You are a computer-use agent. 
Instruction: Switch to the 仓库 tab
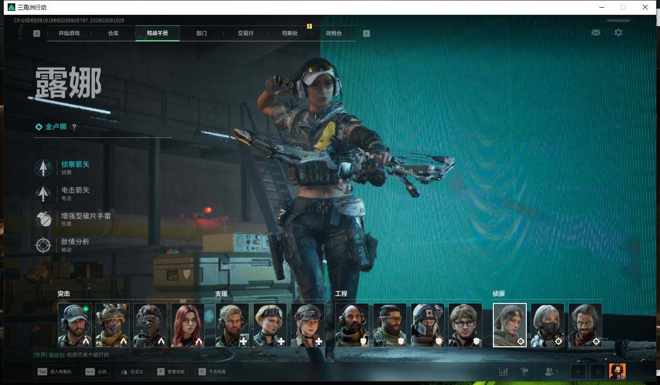click(113, 33)
